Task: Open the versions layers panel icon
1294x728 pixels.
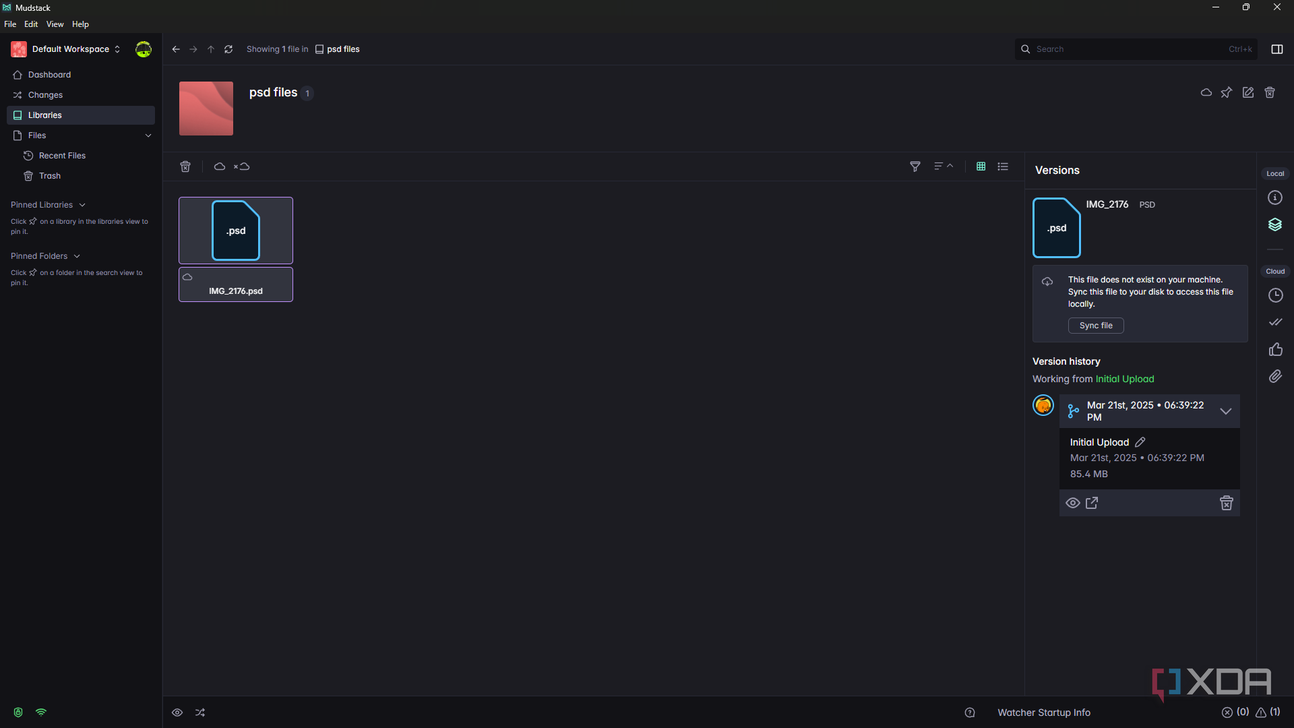Action: click(x=1275, y=224)
